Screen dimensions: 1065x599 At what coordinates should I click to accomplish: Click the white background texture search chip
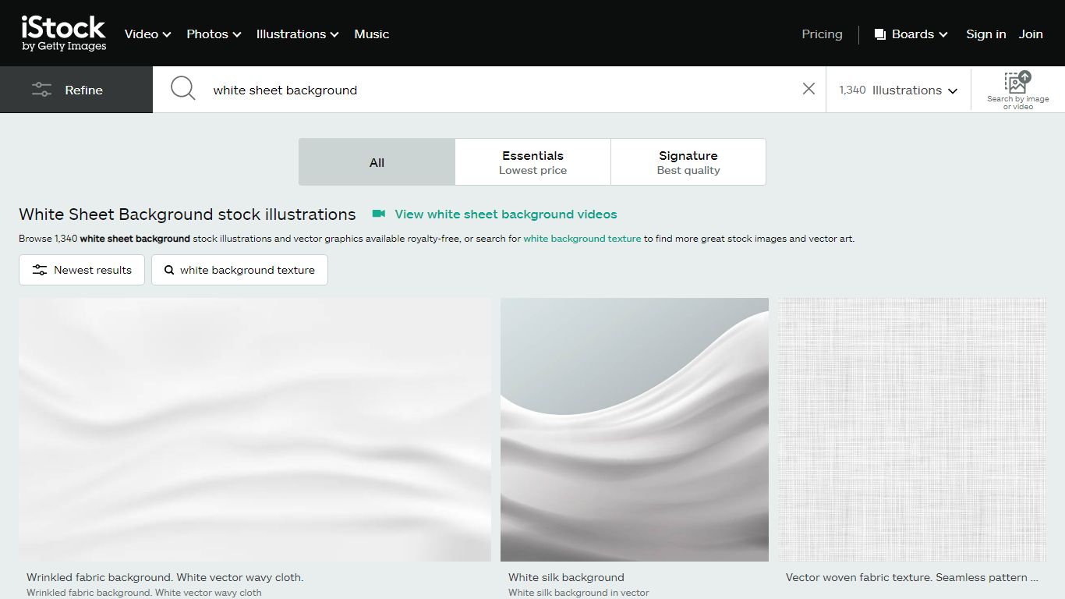[239, 270]
